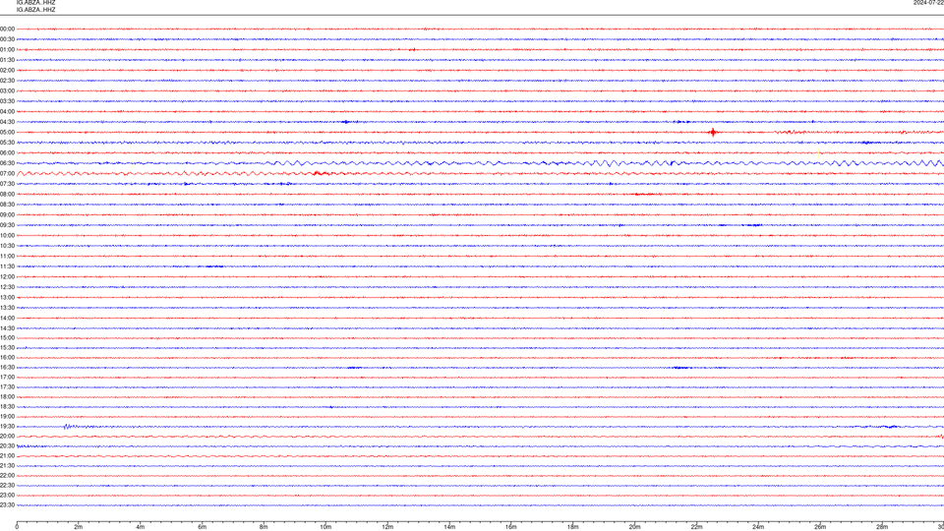Click the 2m tick label on x-axis
The width and height of the screenshot is (944, 531).
(79, 527)
